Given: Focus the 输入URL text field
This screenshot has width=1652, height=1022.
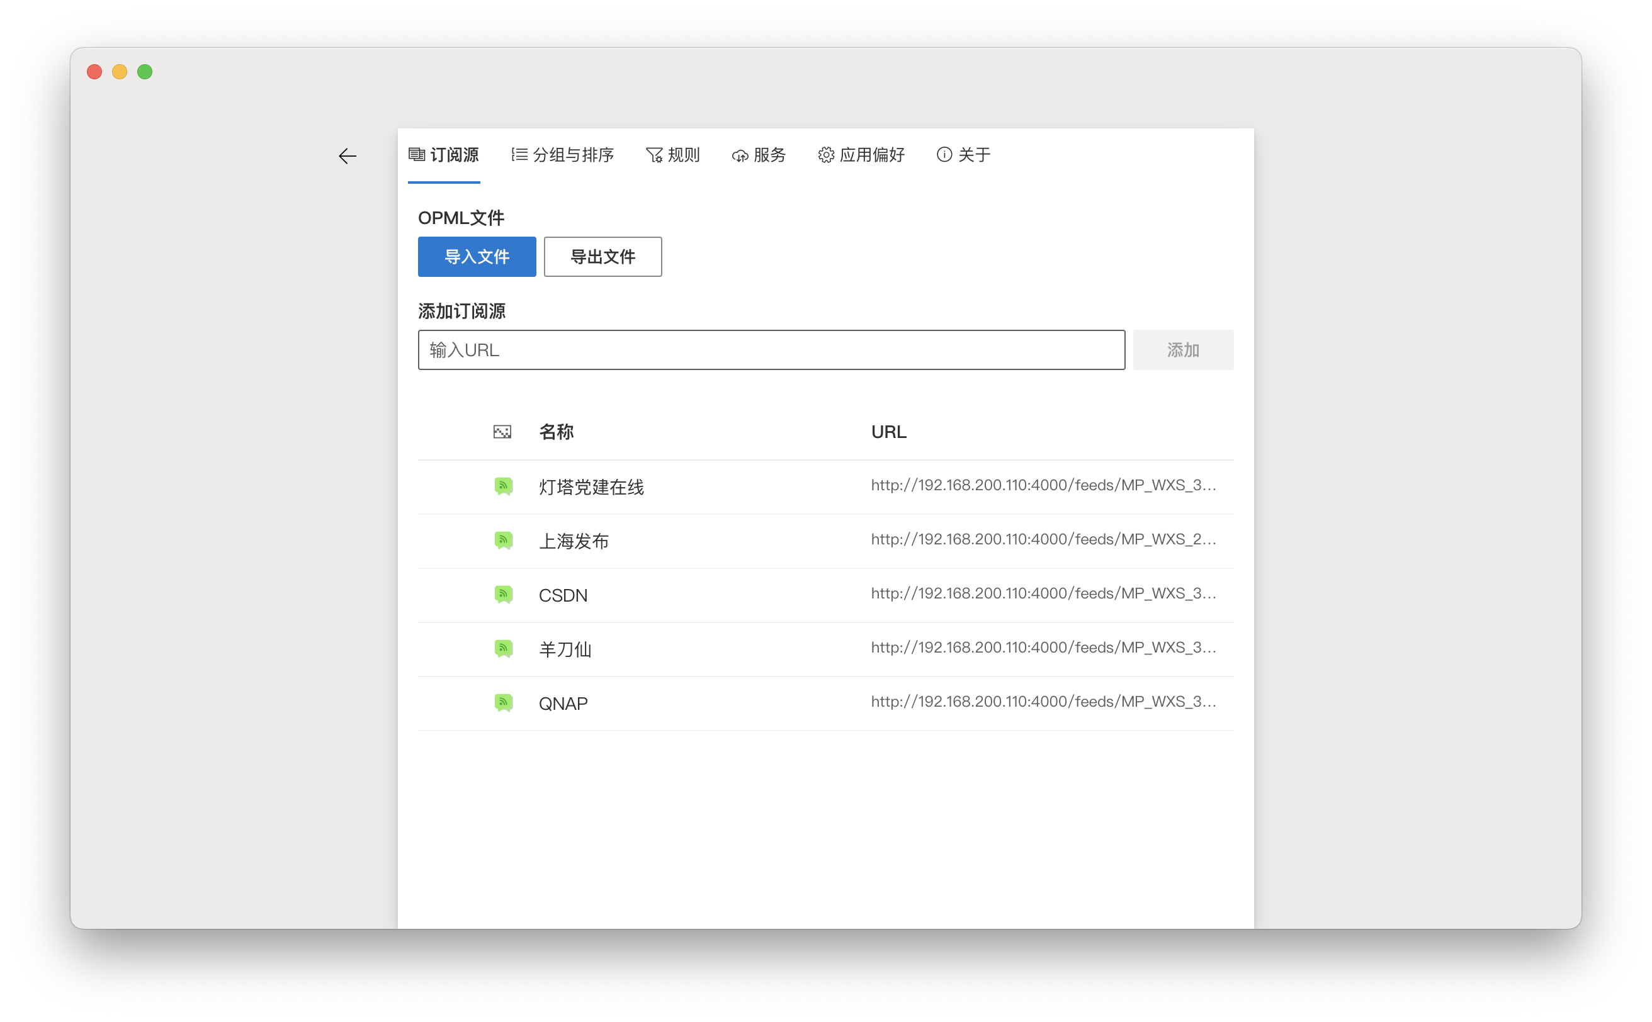Looking at the screenshot, I should click(771, 350).
